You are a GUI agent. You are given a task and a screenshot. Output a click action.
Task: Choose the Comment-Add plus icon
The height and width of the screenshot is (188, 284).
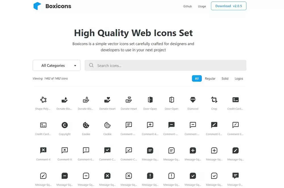[x=150, y=125]
